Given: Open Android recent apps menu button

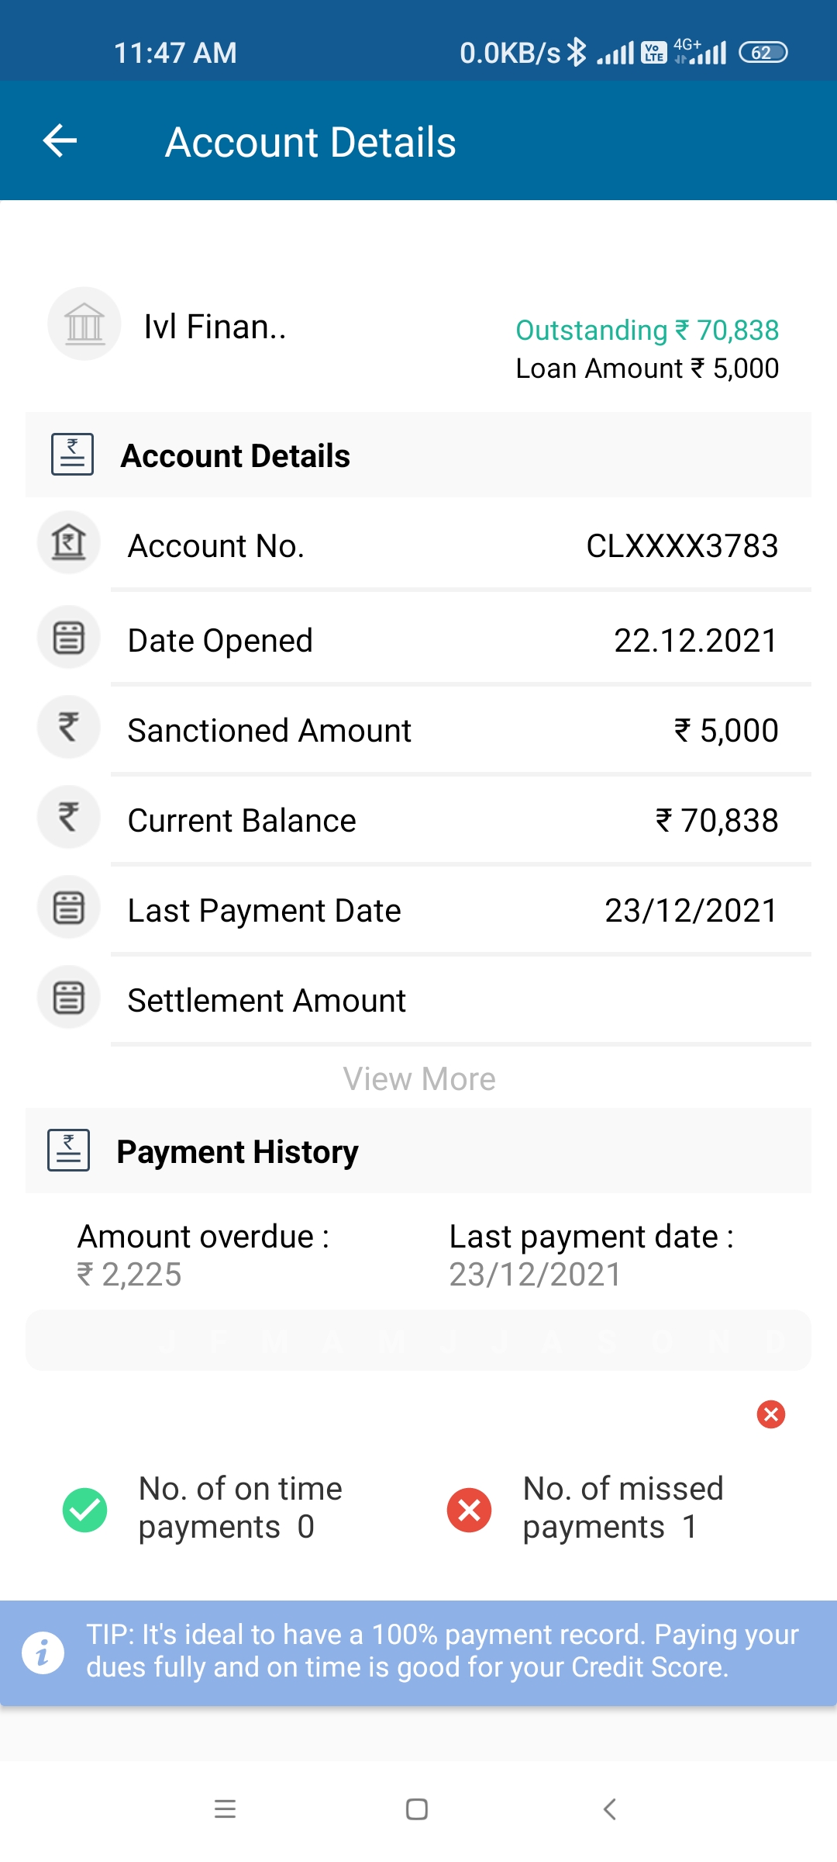Looking at the screenshot, I should (x=225, y=1809).
